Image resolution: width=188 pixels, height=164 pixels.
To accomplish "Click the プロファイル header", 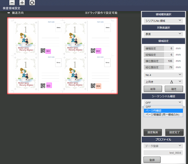I will tap(163, 140).
